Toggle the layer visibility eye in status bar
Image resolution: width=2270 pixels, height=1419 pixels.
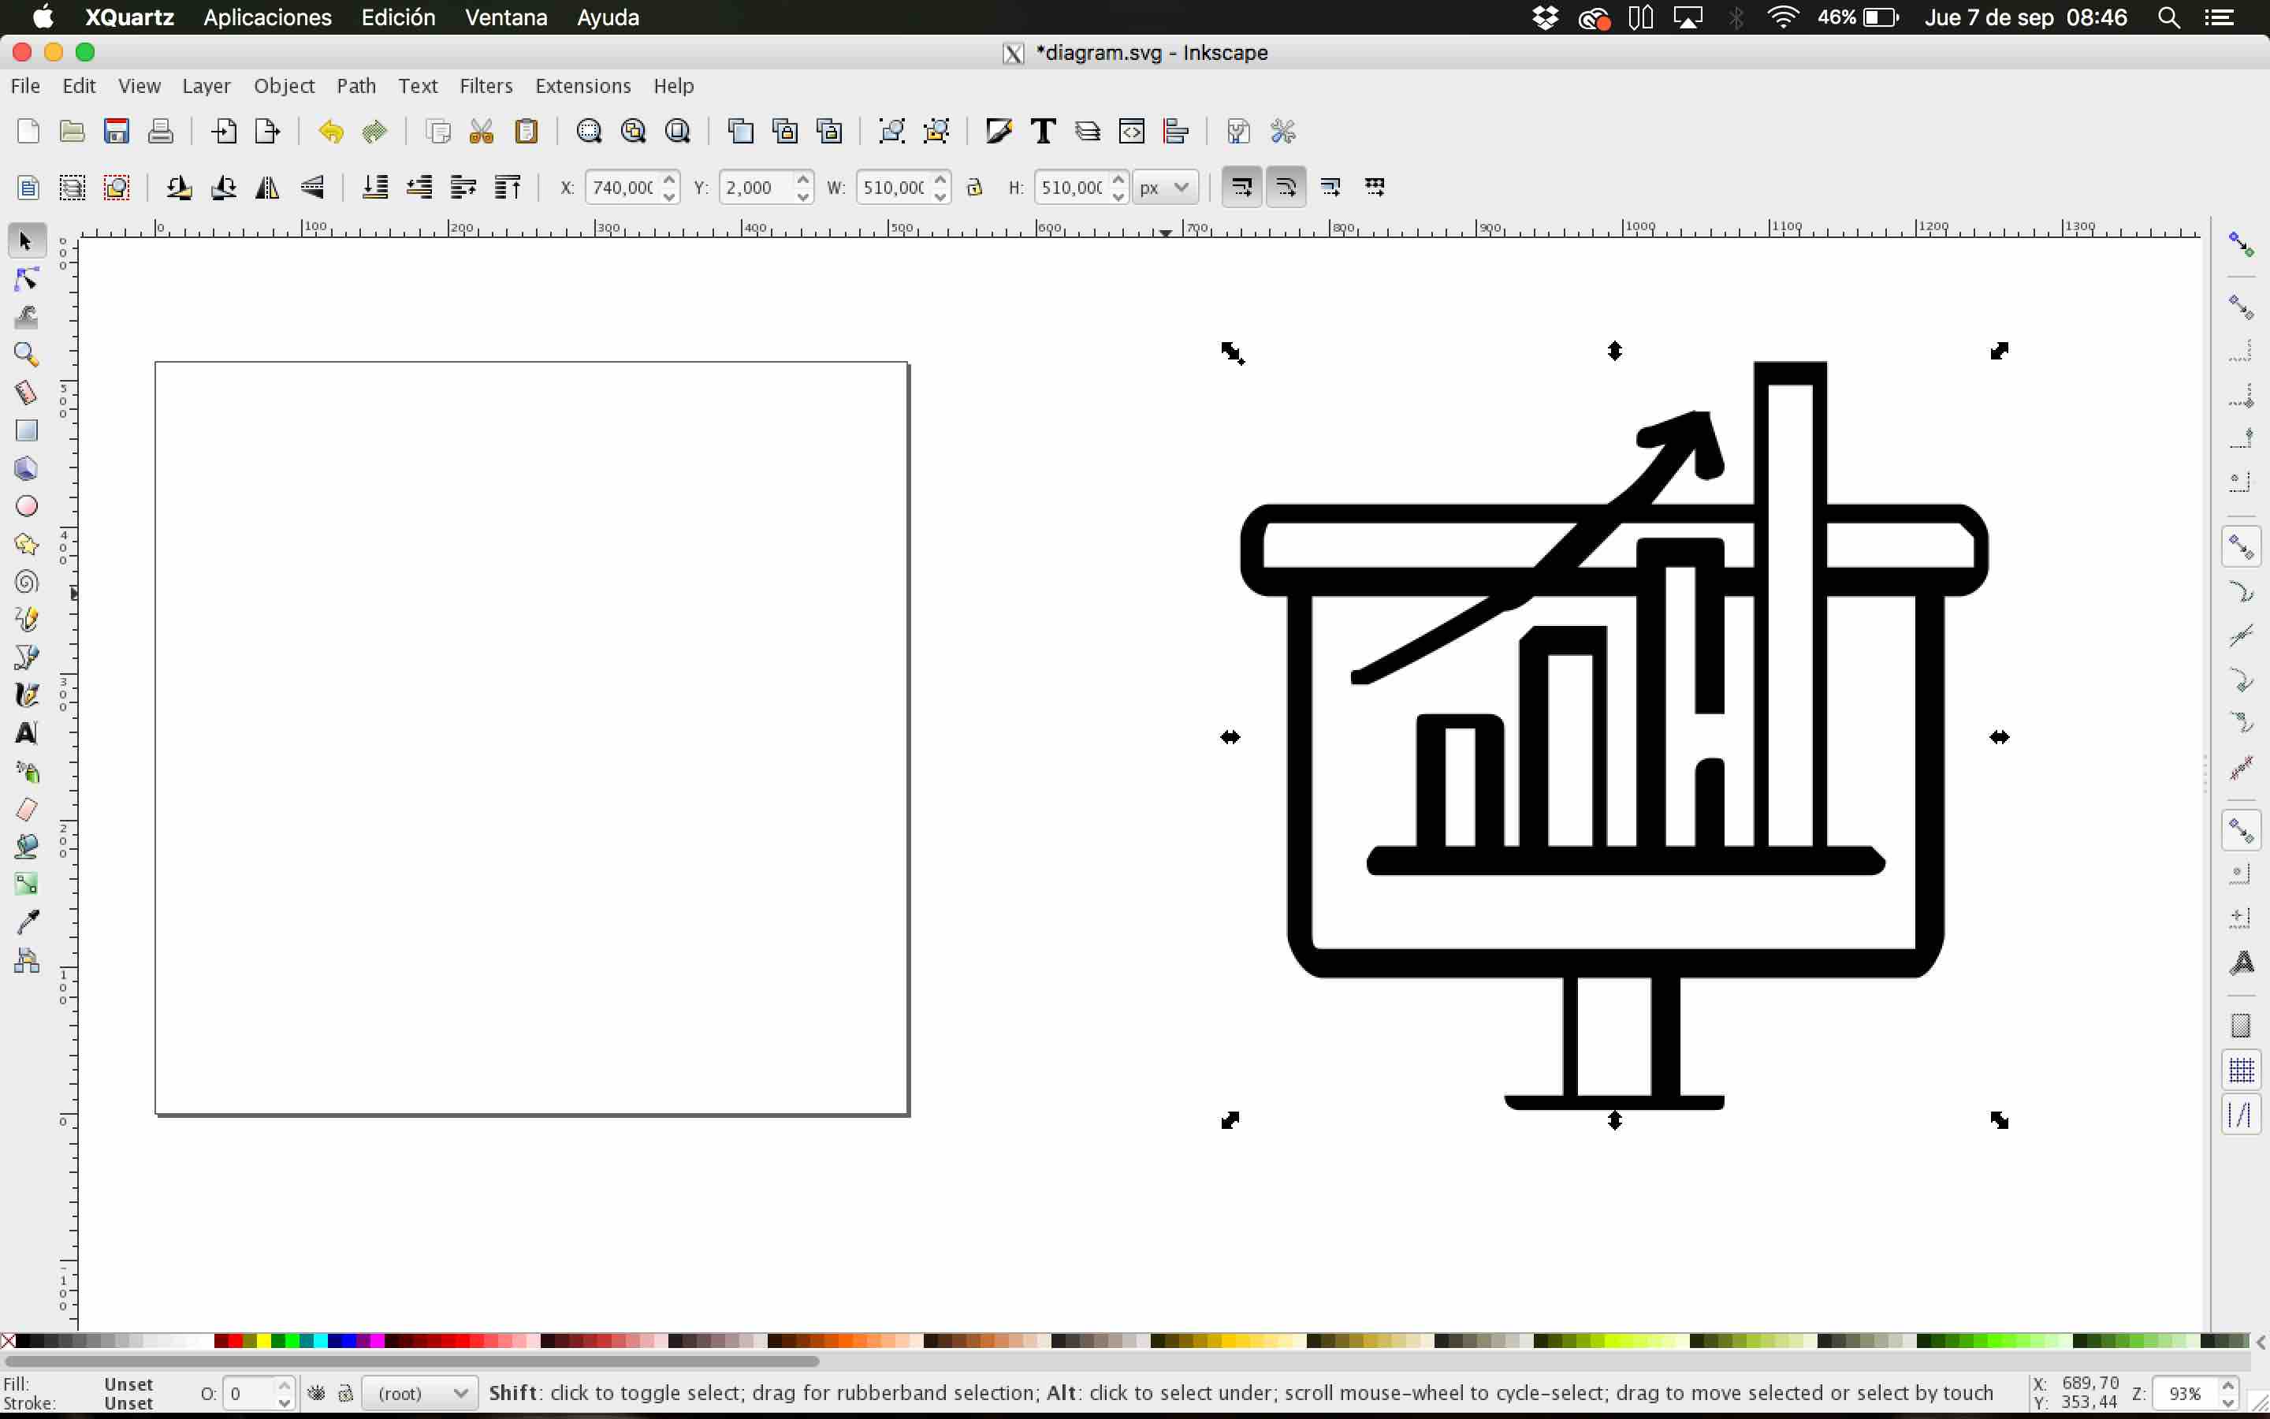click(x=316, y=1393)
